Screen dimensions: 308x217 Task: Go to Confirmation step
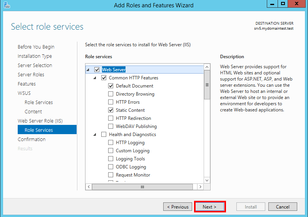click(32, 139)
